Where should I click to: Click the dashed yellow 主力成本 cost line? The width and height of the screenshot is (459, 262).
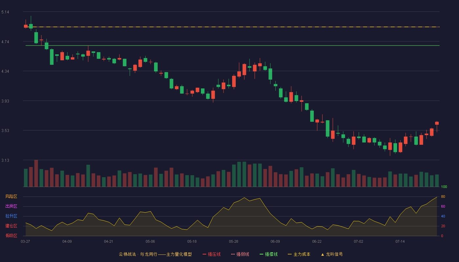[232, 27]
